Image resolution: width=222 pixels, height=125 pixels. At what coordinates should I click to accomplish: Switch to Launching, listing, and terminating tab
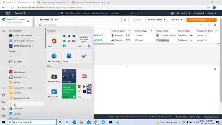(88, 2)
